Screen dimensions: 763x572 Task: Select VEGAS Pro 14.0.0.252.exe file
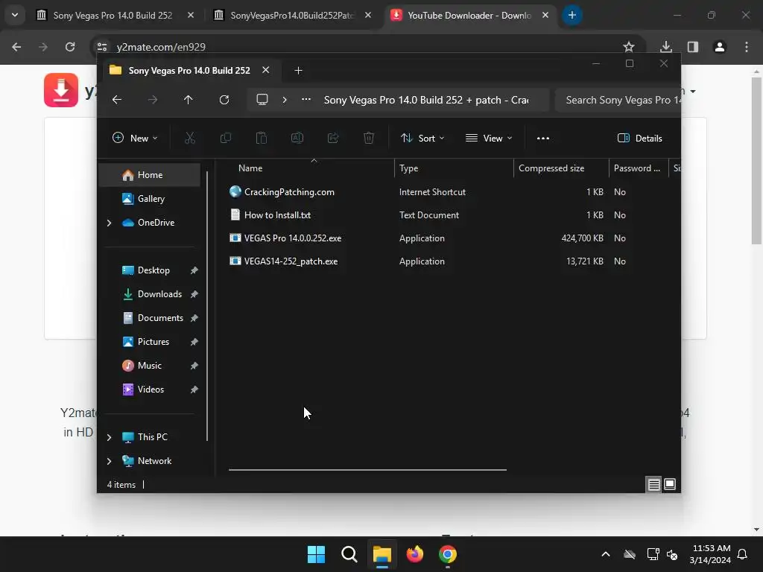point(292,238)
